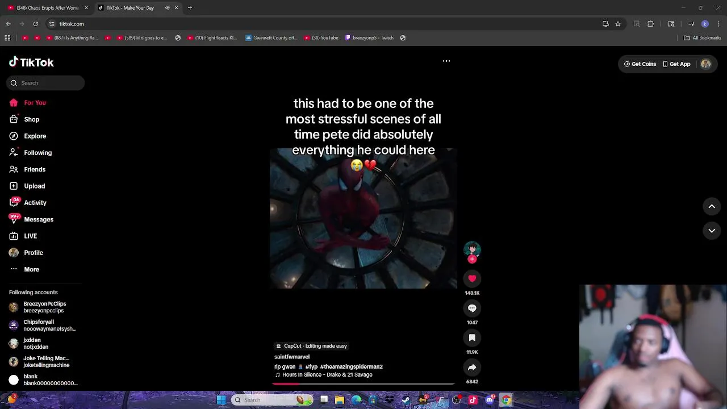This screenshot has width=727, height=409.
Task: Close the TikTok browser tab
Action: pyautogui.click(x=177, y=8)
